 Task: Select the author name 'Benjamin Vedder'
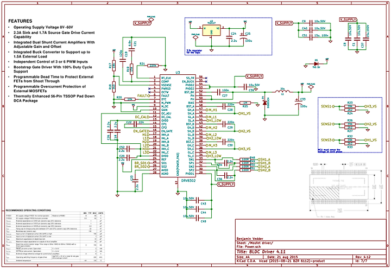(x=250, y=239)
